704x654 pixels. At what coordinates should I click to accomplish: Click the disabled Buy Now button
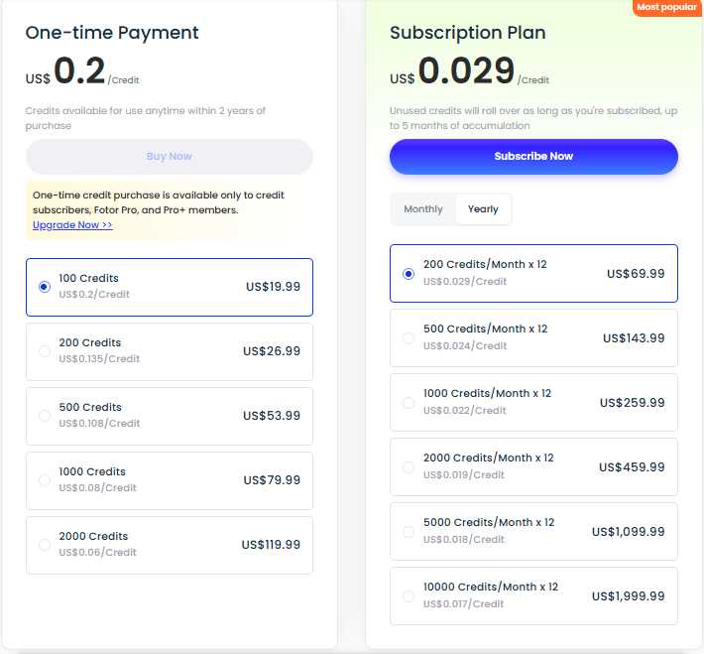click(170, 156)
